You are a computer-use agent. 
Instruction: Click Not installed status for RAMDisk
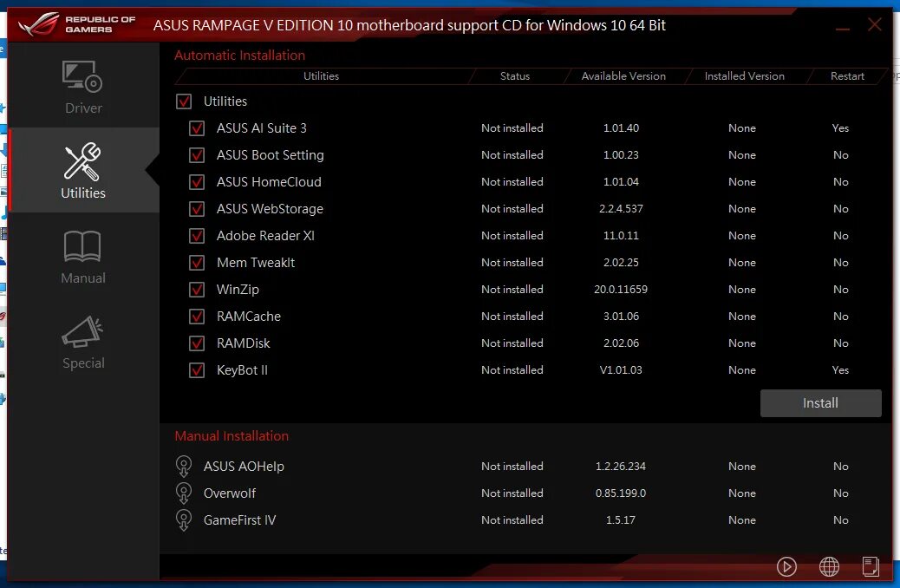coord(512,343)
